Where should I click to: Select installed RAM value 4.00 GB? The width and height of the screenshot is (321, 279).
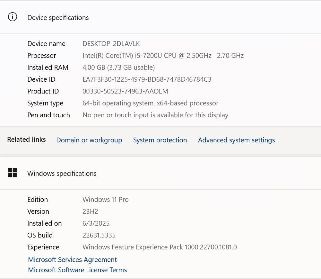click(118, 67)
